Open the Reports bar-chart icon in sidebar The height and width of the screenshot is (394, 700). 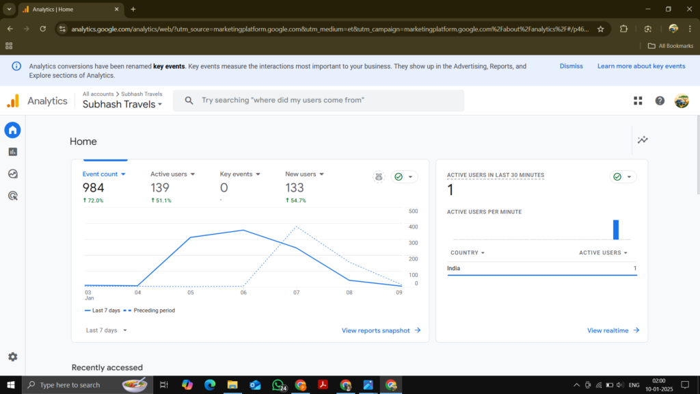point(12,152)
